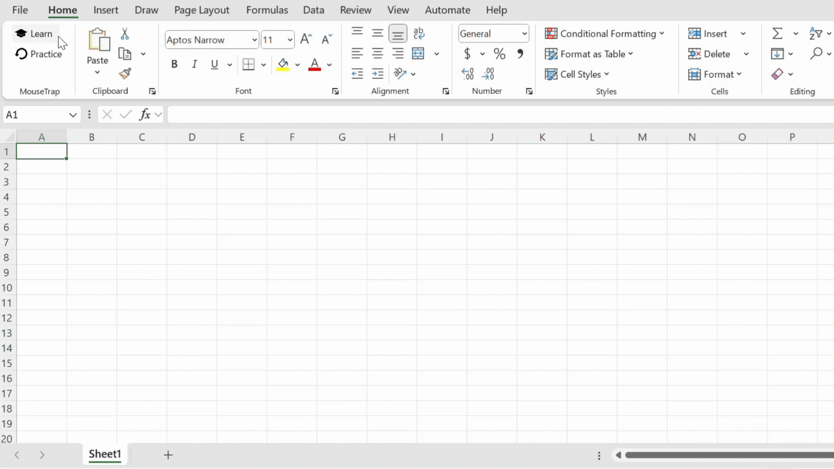
Task: Click the Wrap Text icon
Action: [419, 33]
